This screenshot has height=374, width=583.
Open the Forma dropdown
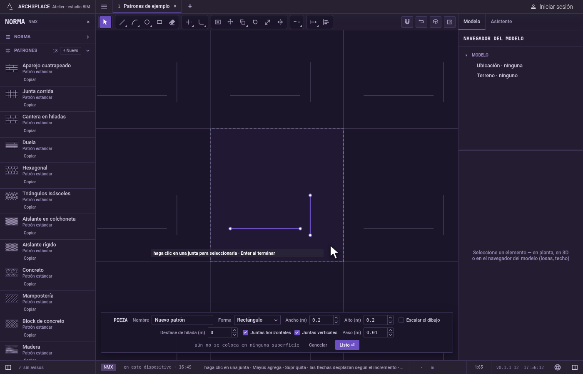(257, 320)
